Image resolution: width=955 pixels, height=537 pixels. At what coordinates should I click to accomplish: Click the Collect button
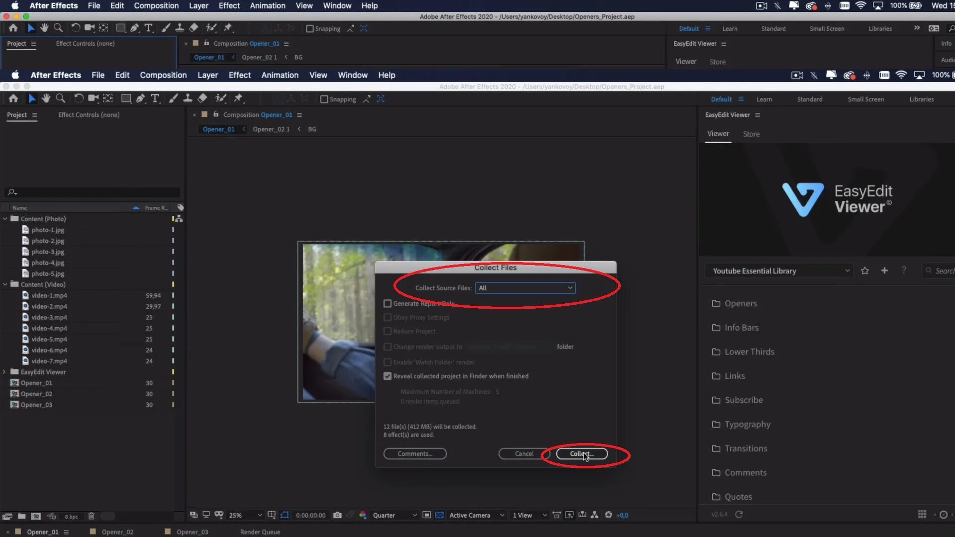tap(581, 453)
